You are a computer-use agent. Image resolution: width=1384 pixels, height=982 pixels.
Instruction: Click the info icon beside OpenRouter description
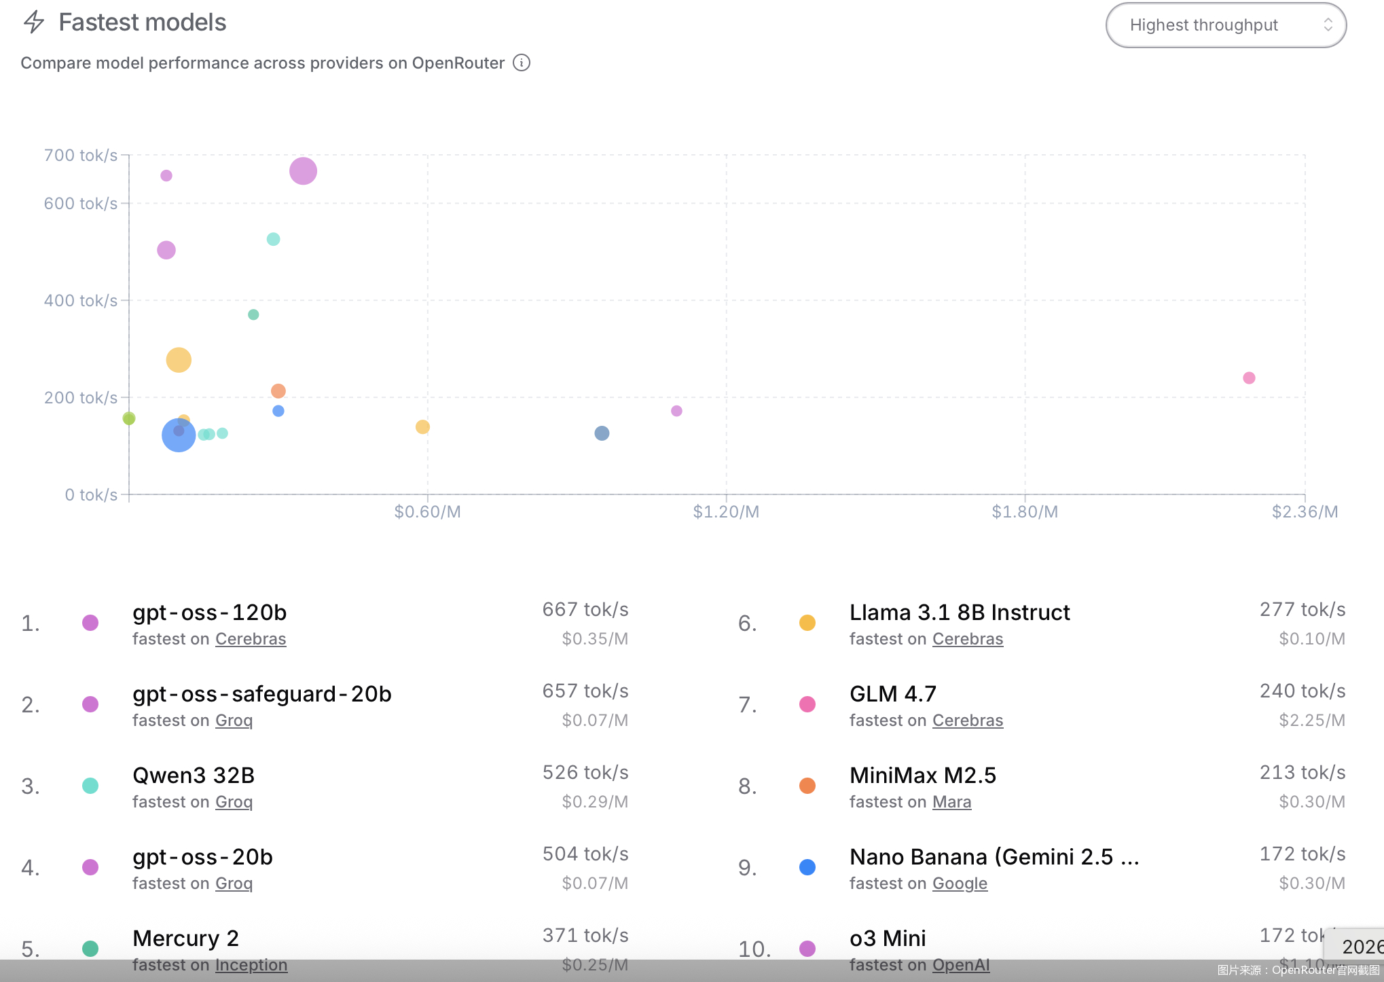click(x=522, y=63)
